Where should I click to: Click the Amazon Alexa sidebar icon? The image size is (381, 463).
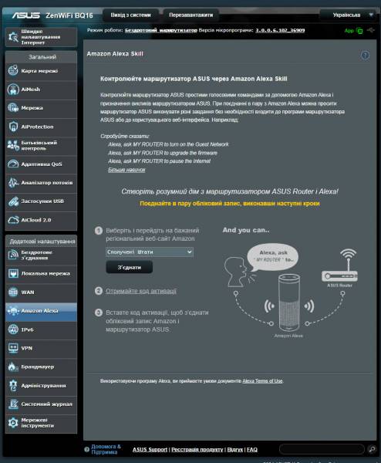pos(13,311)
